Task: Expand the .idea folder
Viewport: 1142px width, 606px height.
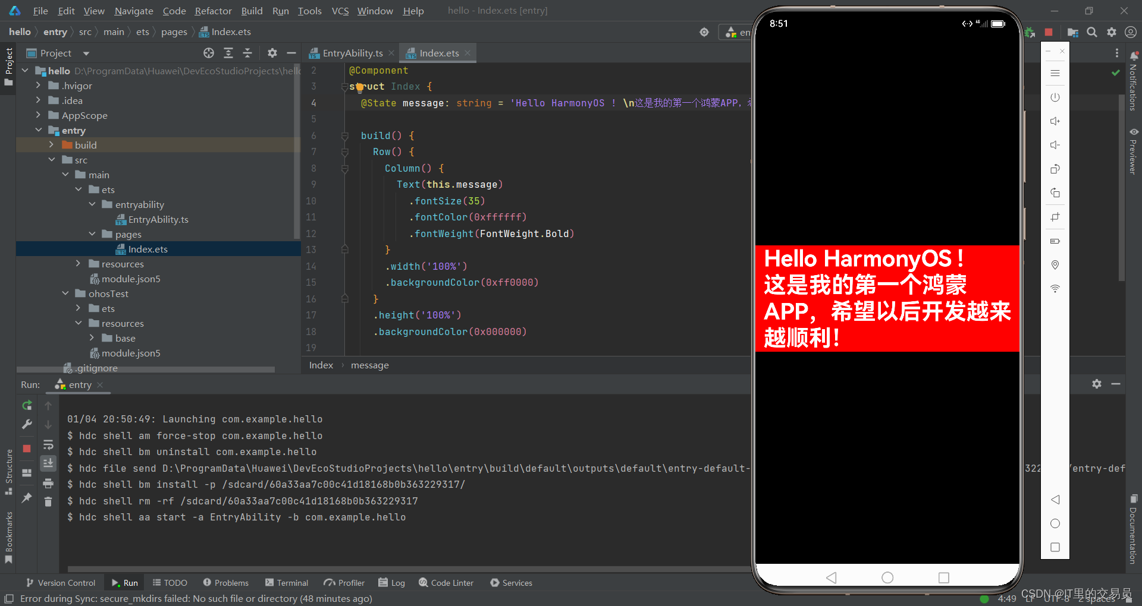Action: coord(38,100)
